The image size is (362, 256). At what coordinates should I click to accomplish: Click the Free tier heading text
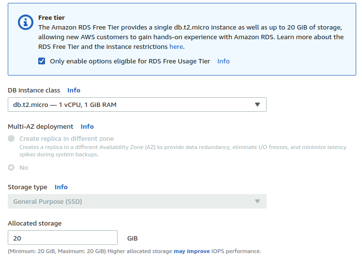tap(51, 18)
